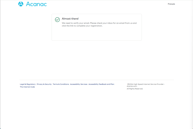Click the ©2026 High Speed Internet copyright line

point(146,84)
